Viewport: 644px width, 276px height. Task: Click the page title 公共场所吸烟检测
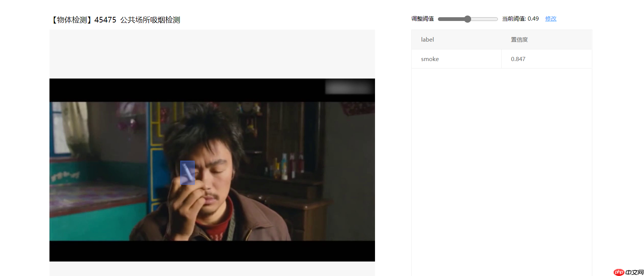(x=150, y=20)
